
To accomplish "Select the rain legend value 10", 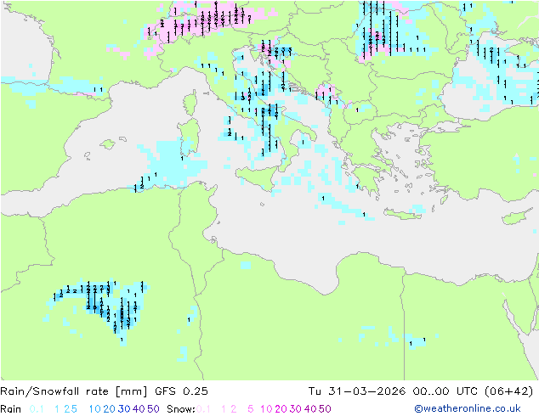I will [95, 409].
